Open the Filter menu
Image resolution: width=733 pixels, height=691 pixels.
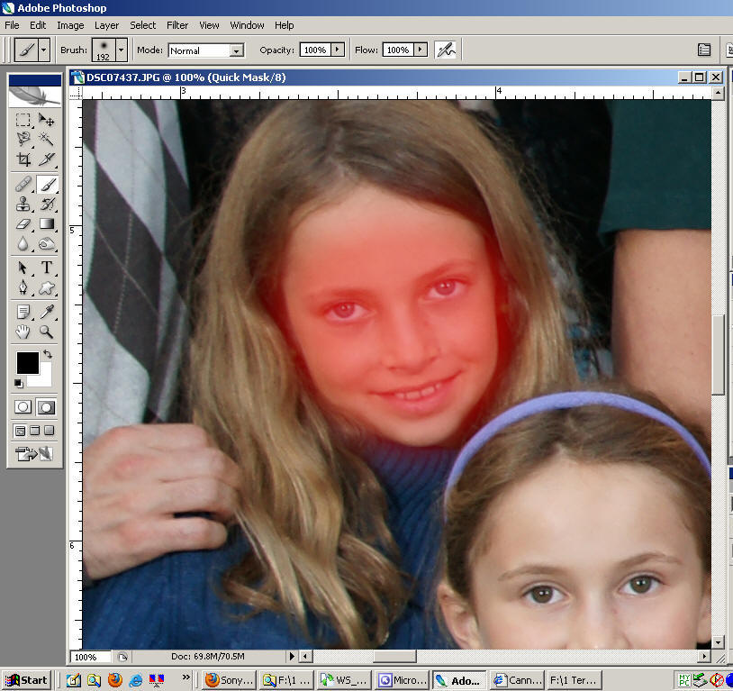tap(177, 25)
